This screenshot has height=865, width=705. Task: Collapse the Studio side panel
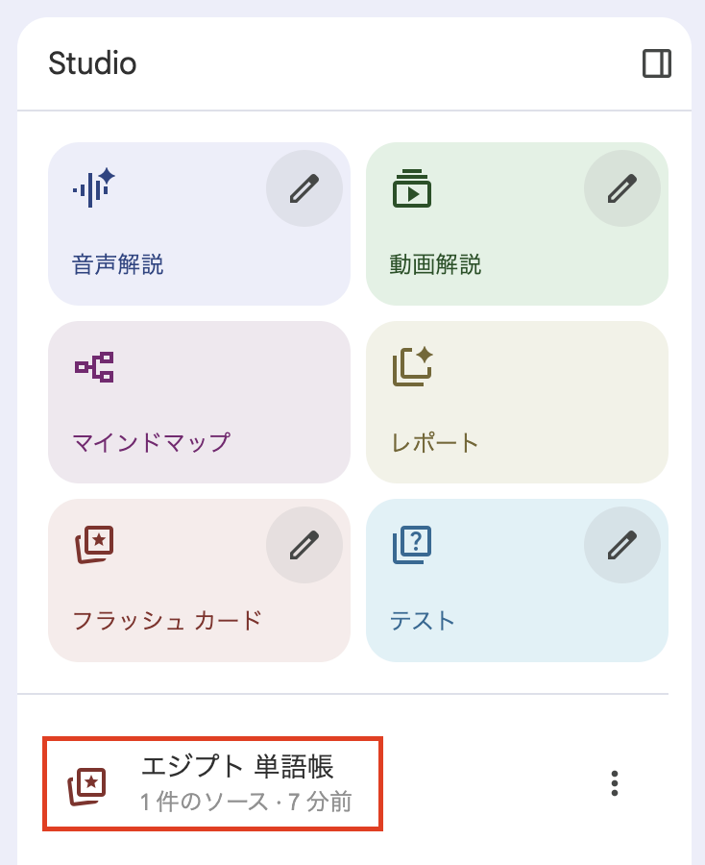click(657, 63)
